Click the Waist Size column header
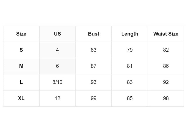190x133 pixels. tap(166, 34)
